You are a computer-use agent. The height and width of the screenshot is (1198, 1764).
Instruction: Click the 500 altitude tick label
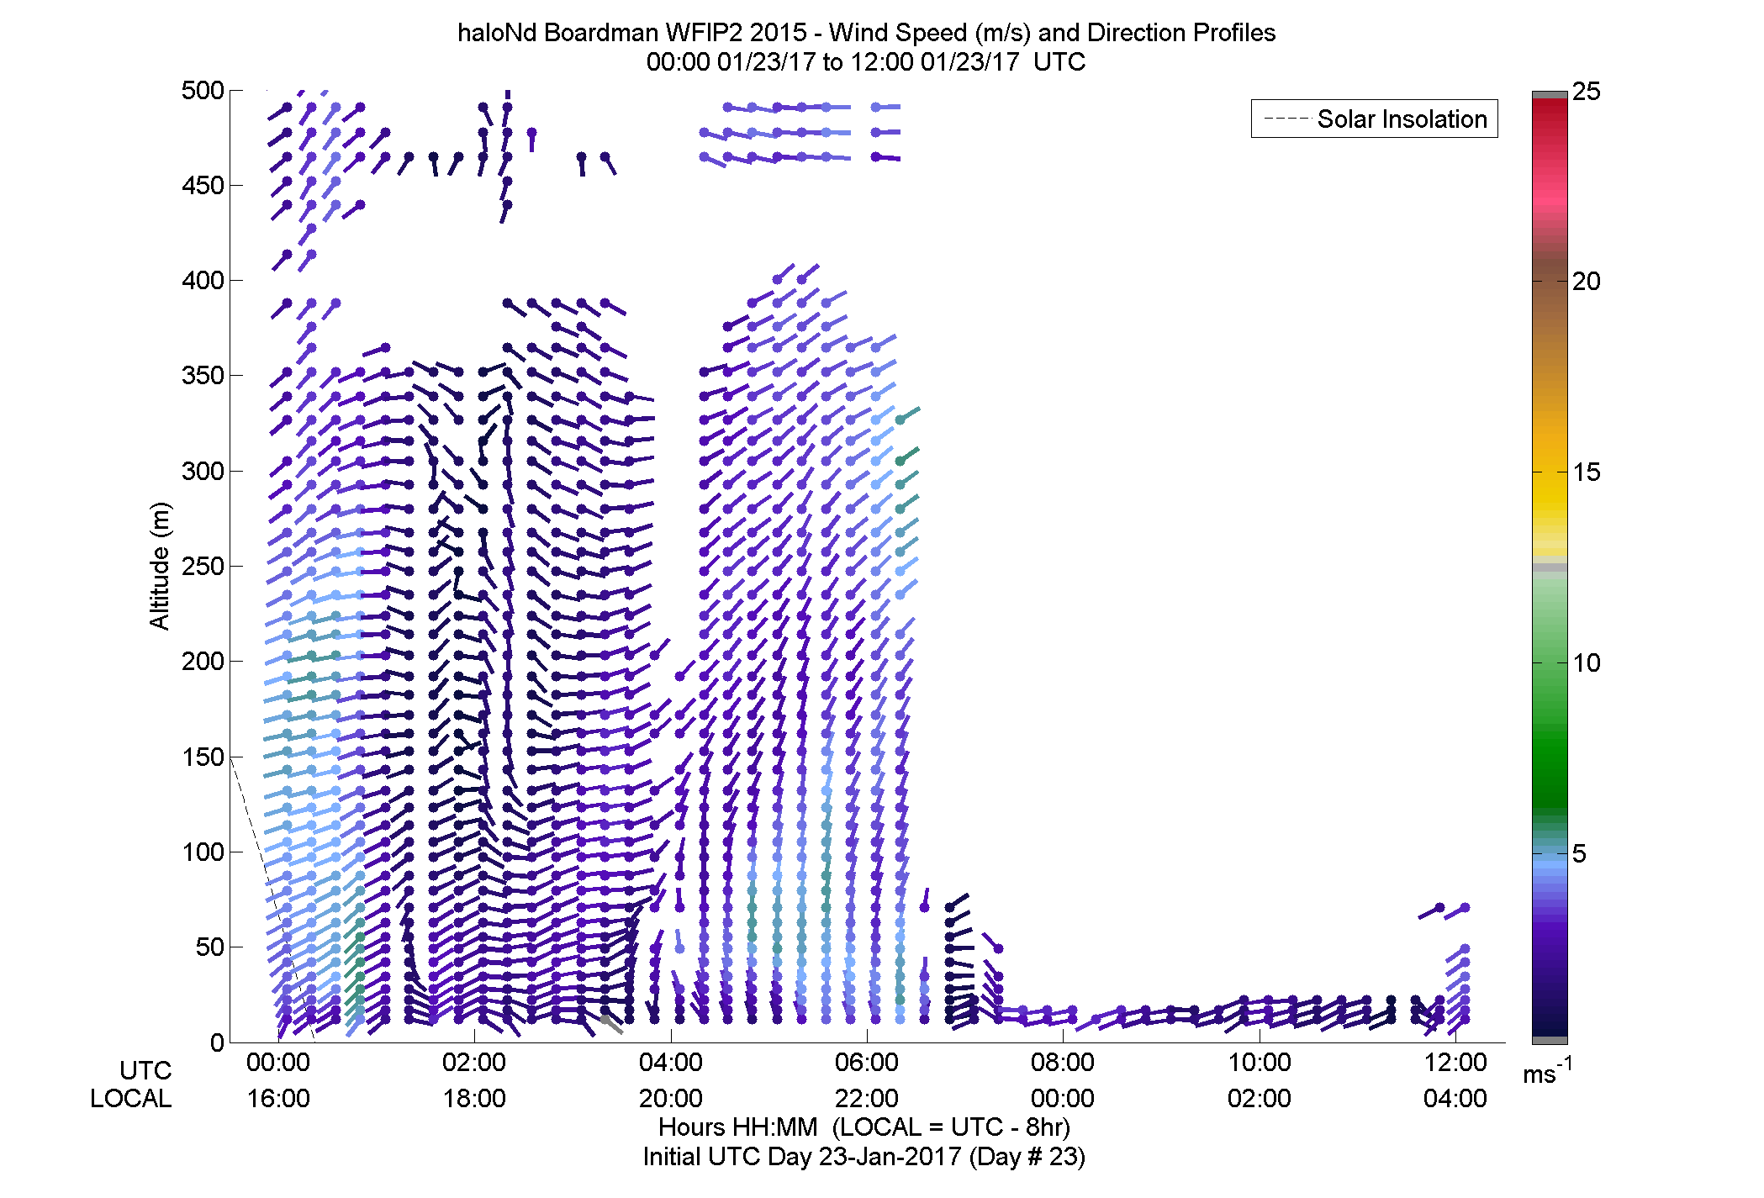[x=203, y=90]
